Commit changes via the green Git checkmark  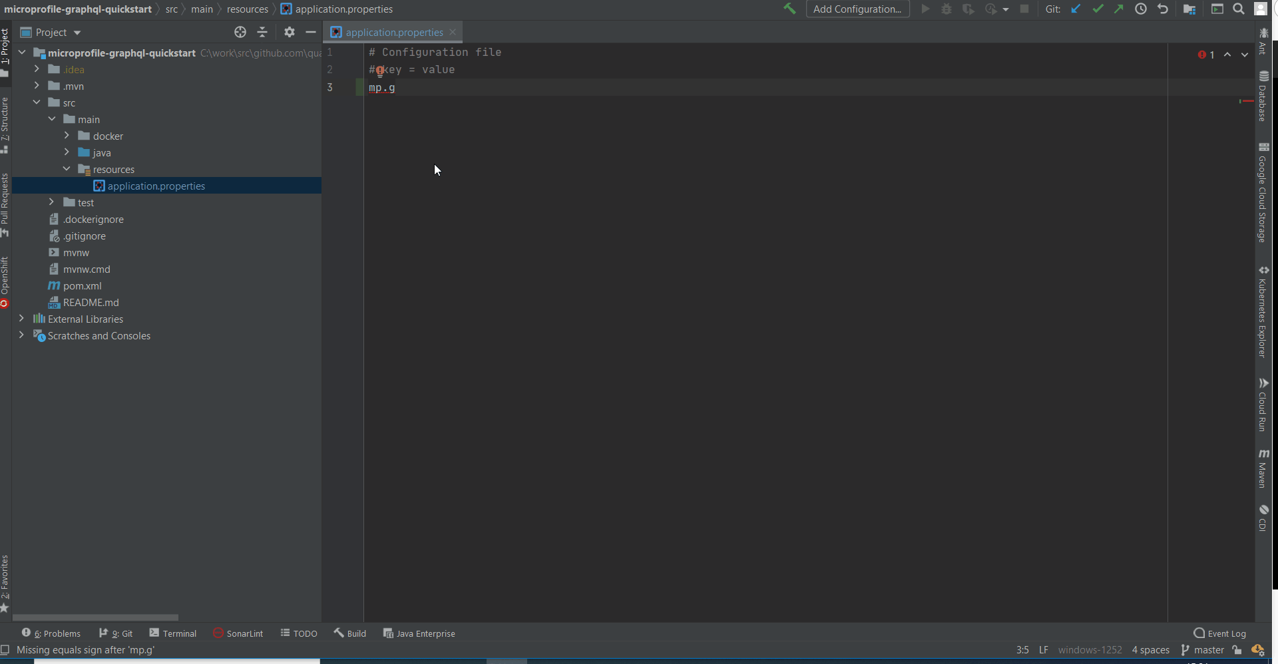pos(1097,9)
